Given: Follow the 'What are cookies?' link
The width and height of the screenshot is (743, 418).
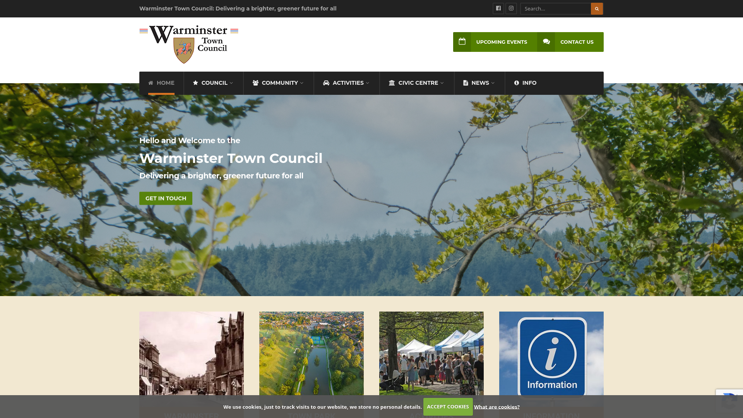Looking at the screenshot, I should pyautogui.click(x=497, y=407).
